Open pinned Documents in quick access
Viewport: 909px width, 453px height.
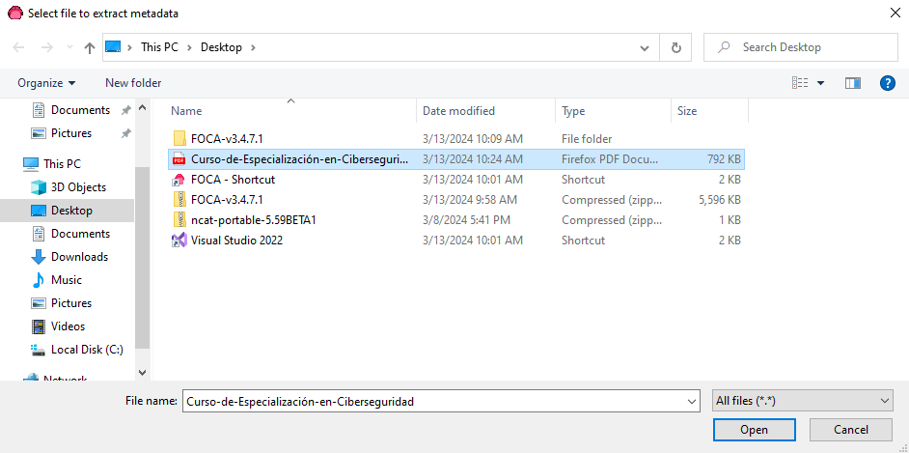click(81, 109)
